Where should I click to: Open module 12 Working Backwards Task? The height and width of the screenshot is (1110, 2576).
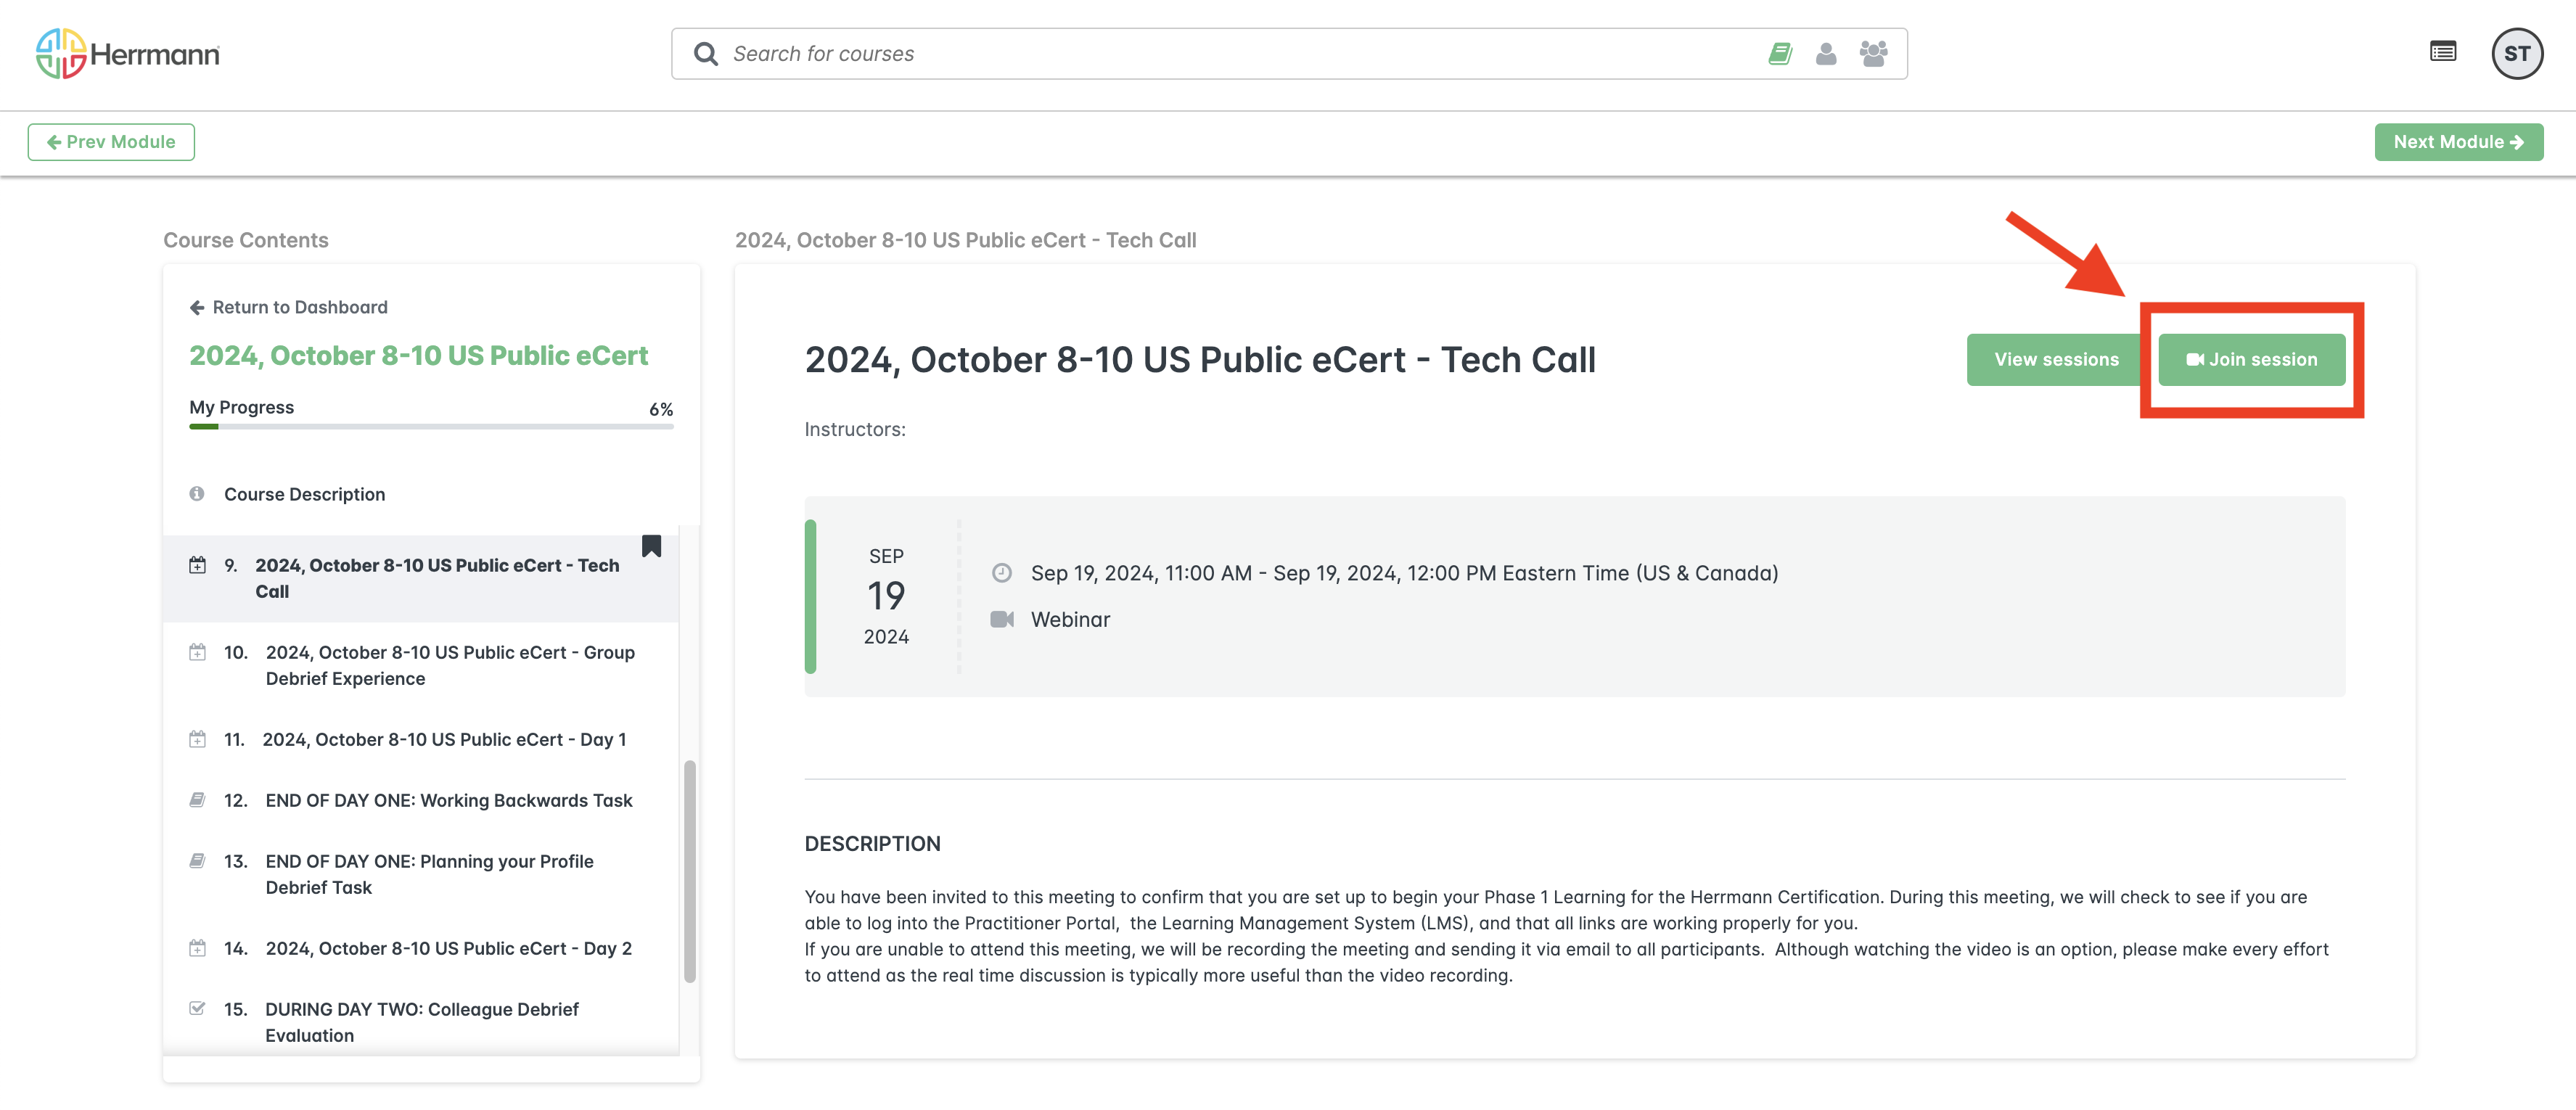pyautogui.click(x=421, y=800)
